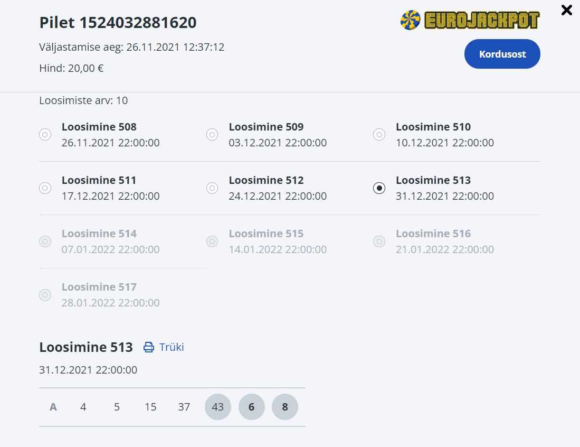Select Loosimine 511 radio button
580x447 pixels.
45,188
